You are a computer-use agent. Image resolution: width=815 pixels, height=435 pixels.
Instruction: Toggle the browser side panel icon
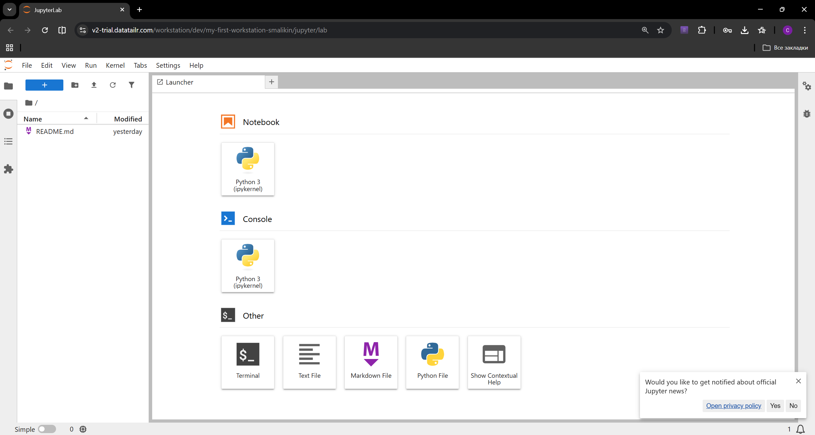pyautogui.click(x=62, y=30)
